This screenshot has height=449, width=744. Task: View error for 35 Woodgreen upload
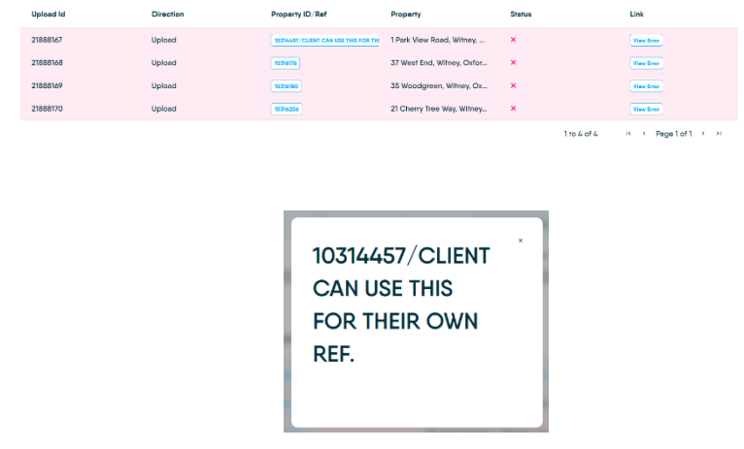tap(646, 86)
